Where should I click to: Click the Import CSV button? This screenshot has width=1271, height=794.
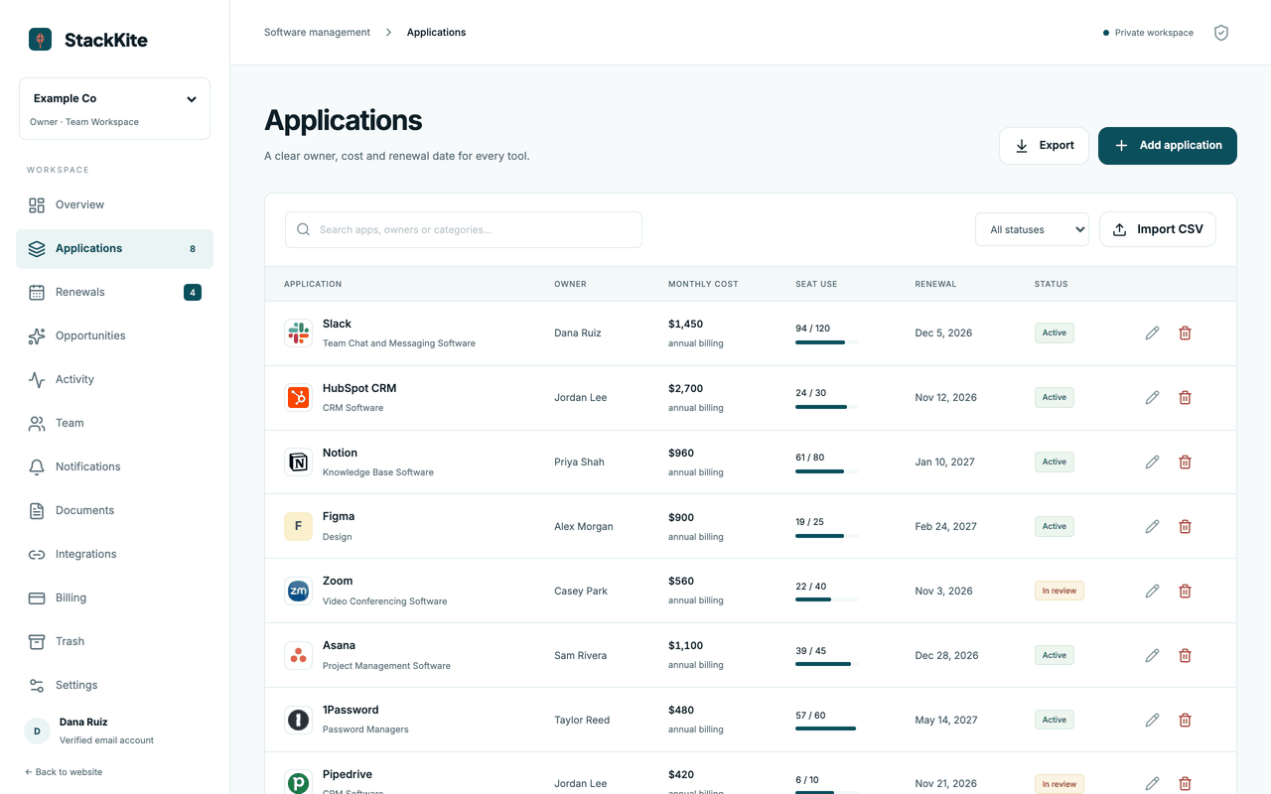(1158, 229)
